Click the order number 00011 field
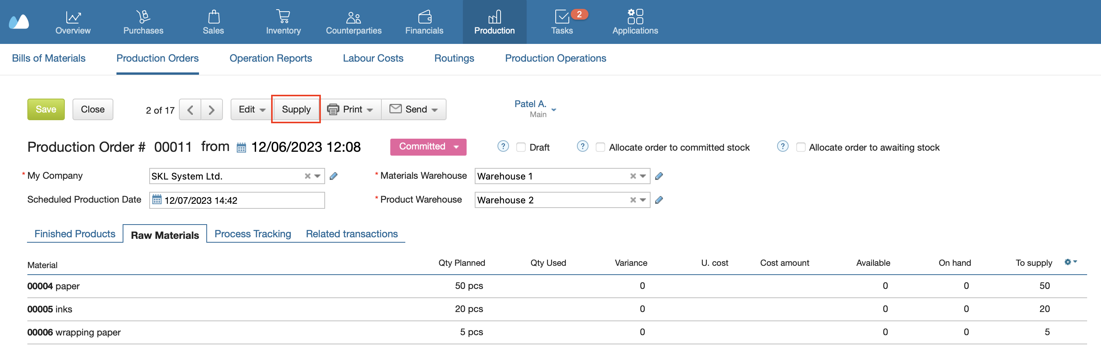 pyautogui.click(x=173, y=147)
